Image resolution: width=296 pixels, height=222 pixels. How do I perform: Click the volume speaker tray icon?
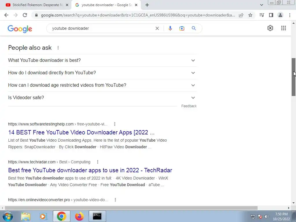pos(267,217)
